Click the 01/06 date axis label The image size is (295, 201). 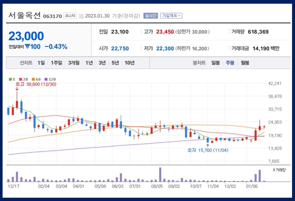tap(252, 186)
